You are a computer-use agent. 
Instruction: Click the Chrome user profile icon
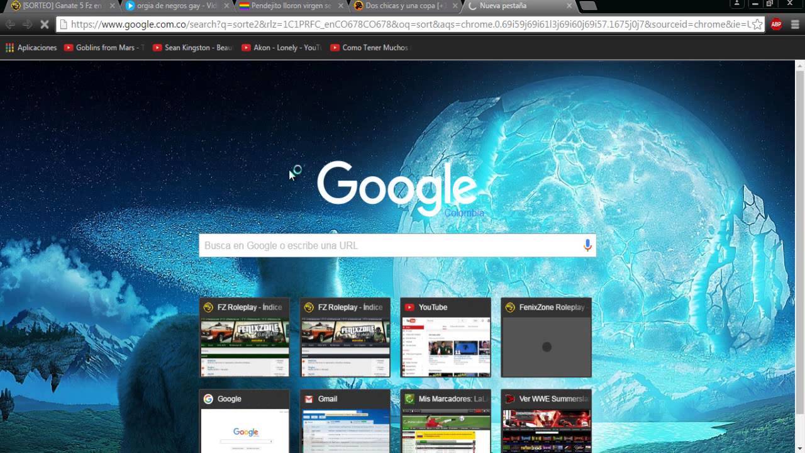click(x=738, y=4)
